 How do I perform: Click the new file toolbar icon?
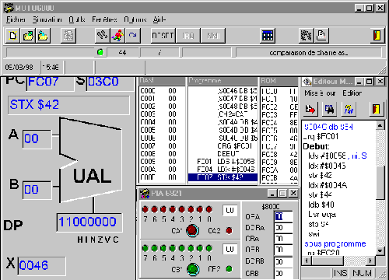pyautogui.click(x=13, y=35)
